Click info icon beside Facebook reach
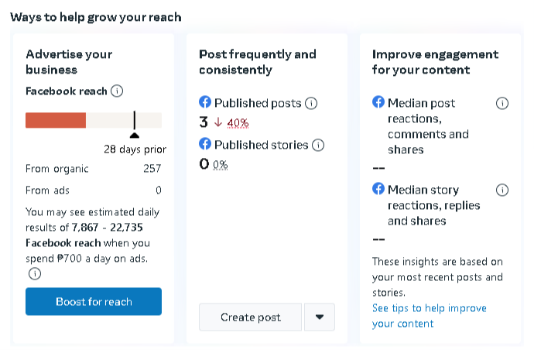Screen dimensions: 534x350 (x=117, y=91)
